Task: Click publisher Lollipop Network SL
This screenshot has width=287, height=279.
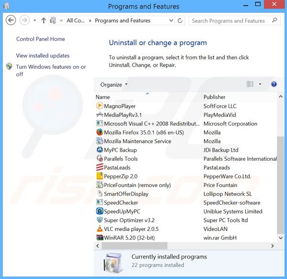Action: tap(228, 194)
